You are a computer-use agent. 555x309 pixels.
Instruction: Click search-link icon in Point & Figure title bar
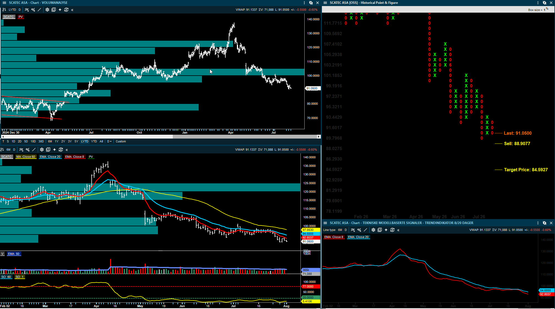[545, 3]
